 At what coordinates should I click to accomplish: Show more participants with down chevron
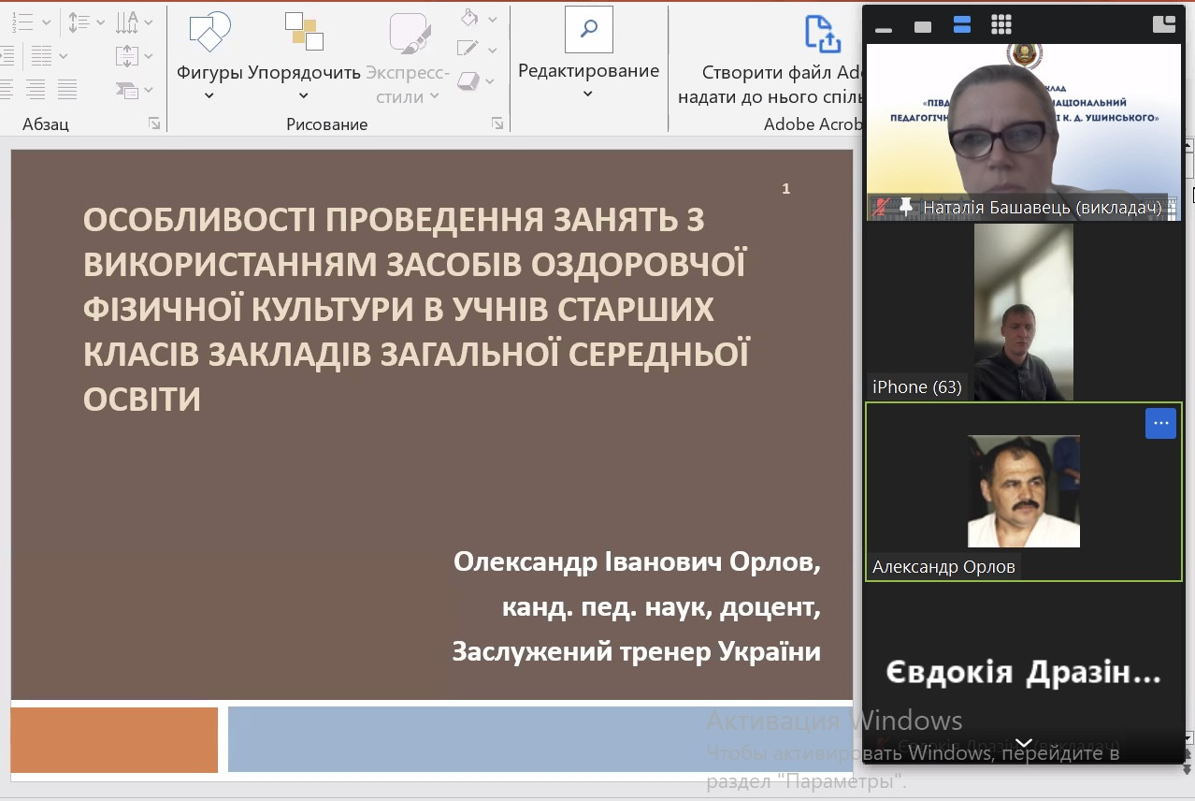1024,744
